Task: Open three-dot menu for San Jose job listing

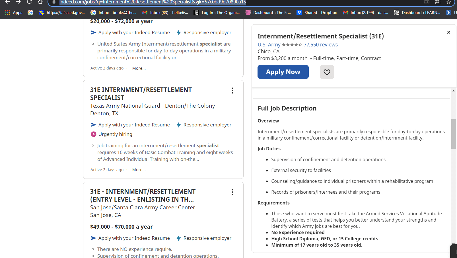Action: [232, 192]
